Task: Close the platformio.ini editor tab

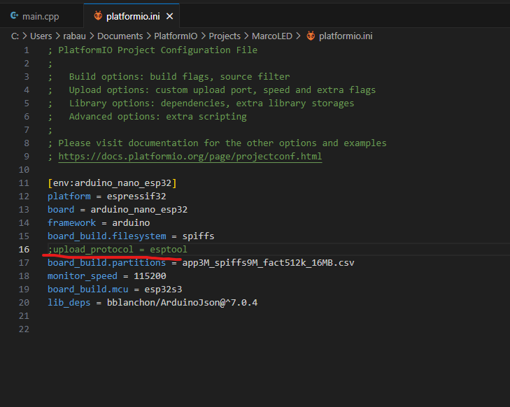Action: 170,16
